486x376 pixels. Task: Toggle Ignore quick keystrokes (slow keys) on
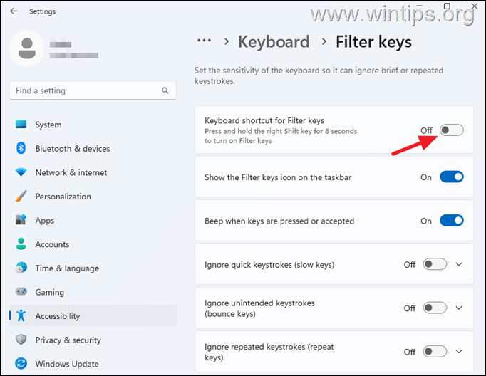coord(435,264)
